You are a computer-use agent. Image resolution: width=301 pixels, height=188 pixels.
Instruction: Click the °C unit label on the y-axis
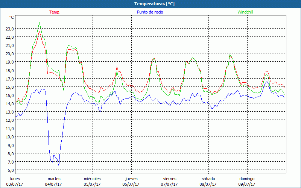click(12, 18)
